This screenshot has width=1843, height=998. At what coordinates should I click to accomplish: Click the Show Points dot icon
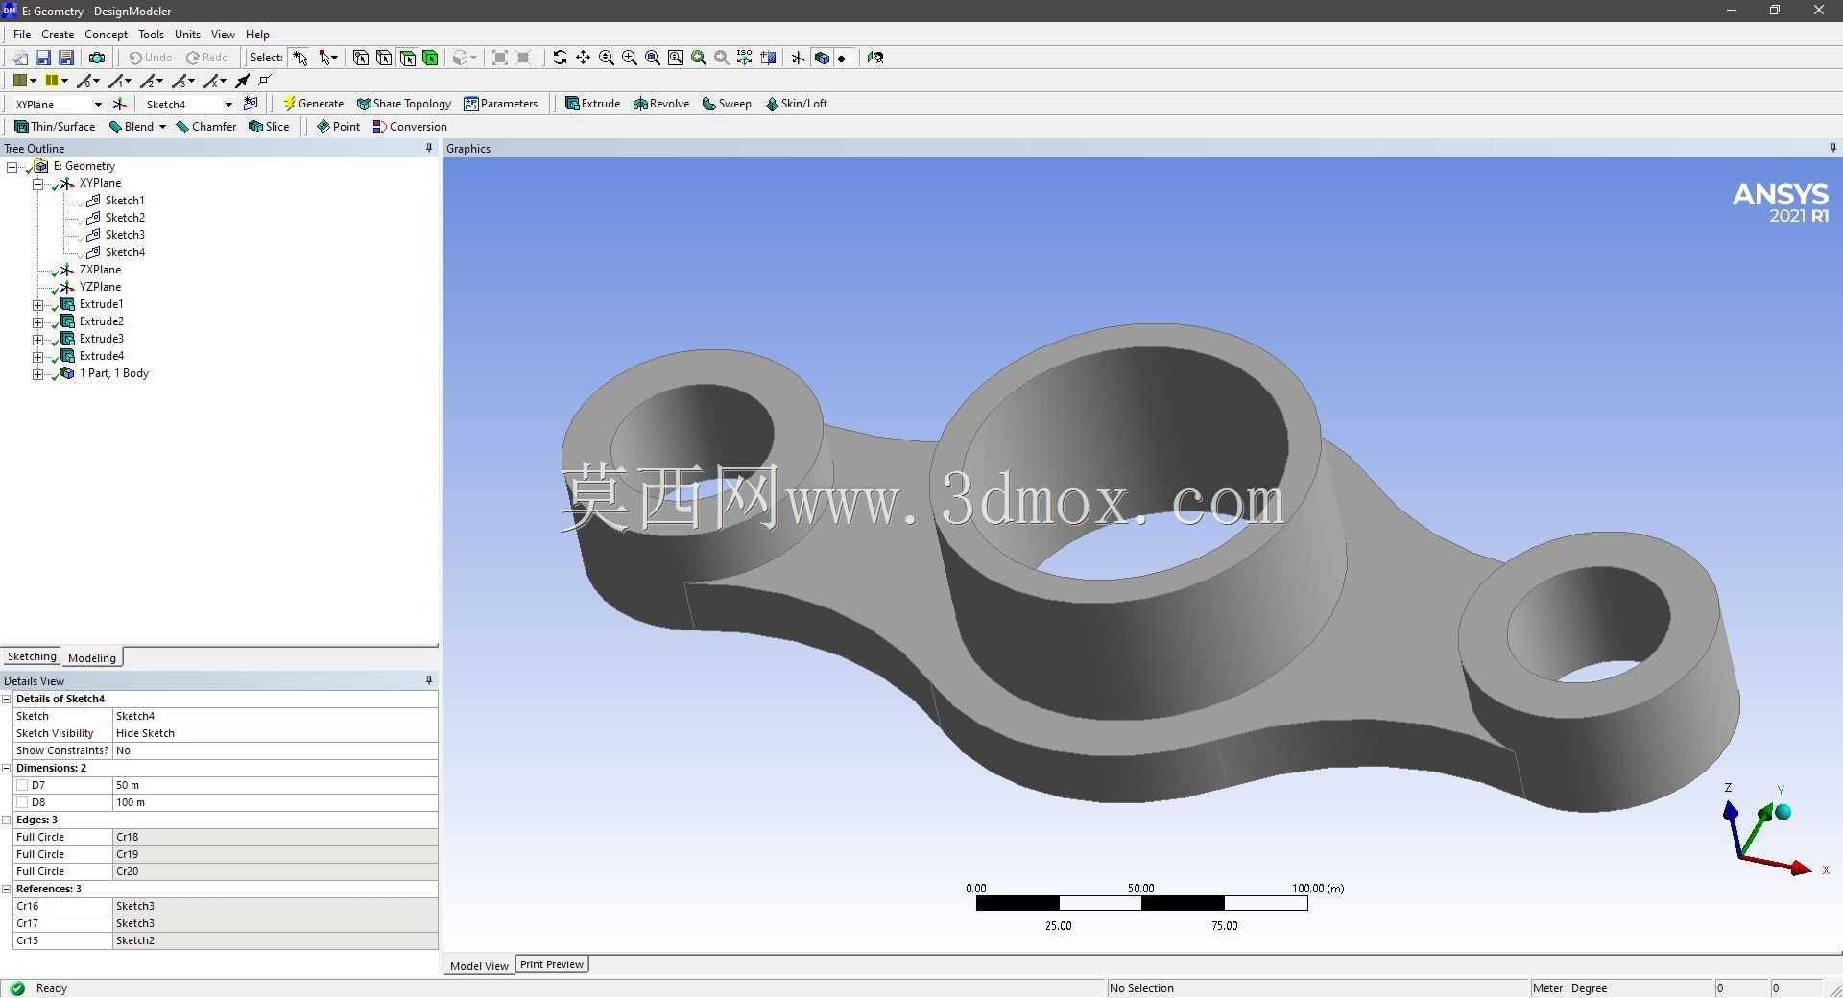point(842,58)
